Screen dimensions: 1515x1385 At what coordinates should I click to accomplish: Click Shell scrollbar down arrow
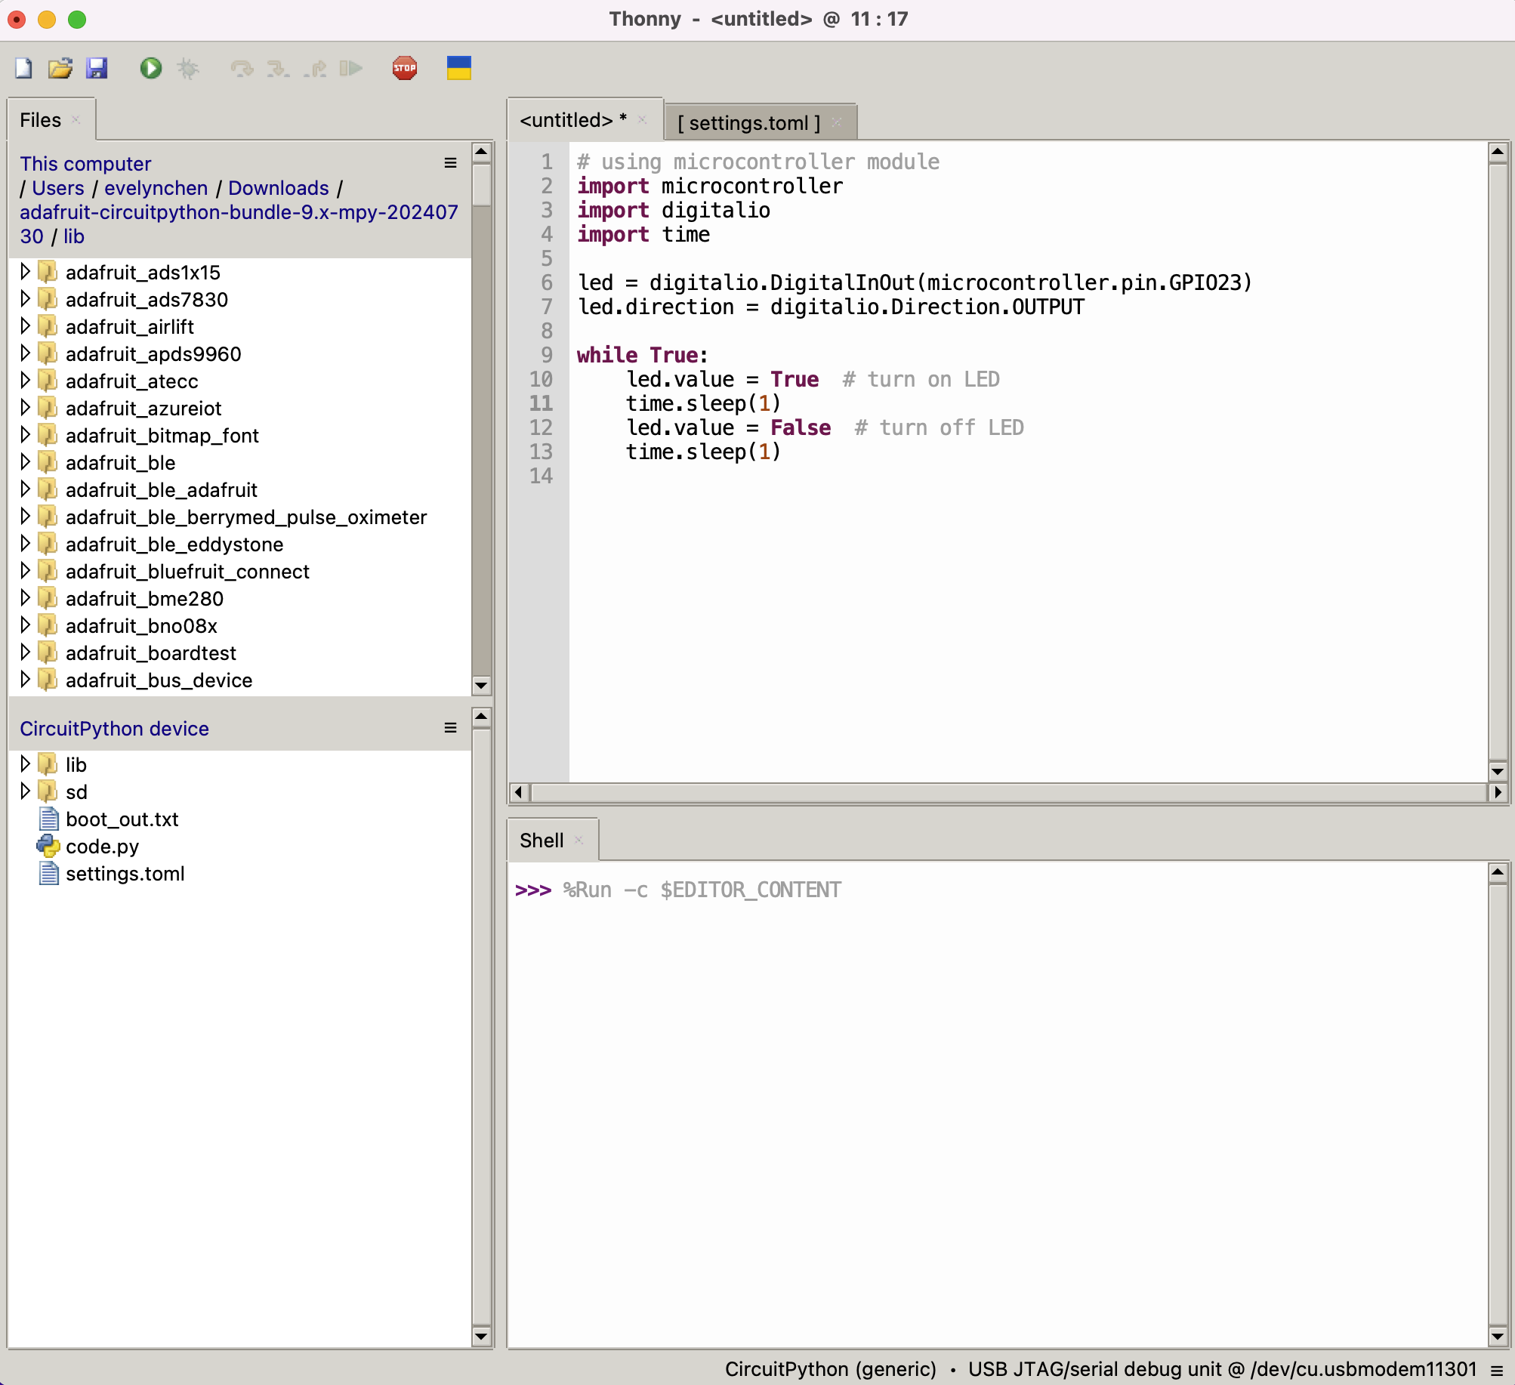pyautogui.click(x=1498, y=1336)
